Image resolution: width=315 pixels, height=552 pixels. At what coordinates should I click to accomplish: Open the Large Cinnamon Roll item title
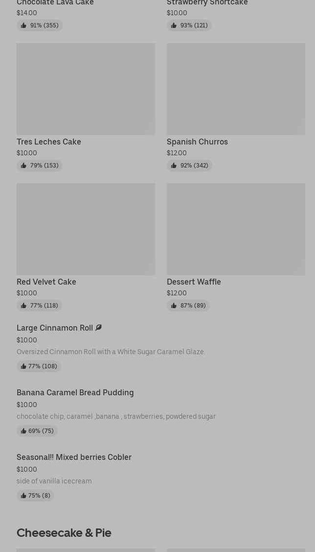pos(55,328)
